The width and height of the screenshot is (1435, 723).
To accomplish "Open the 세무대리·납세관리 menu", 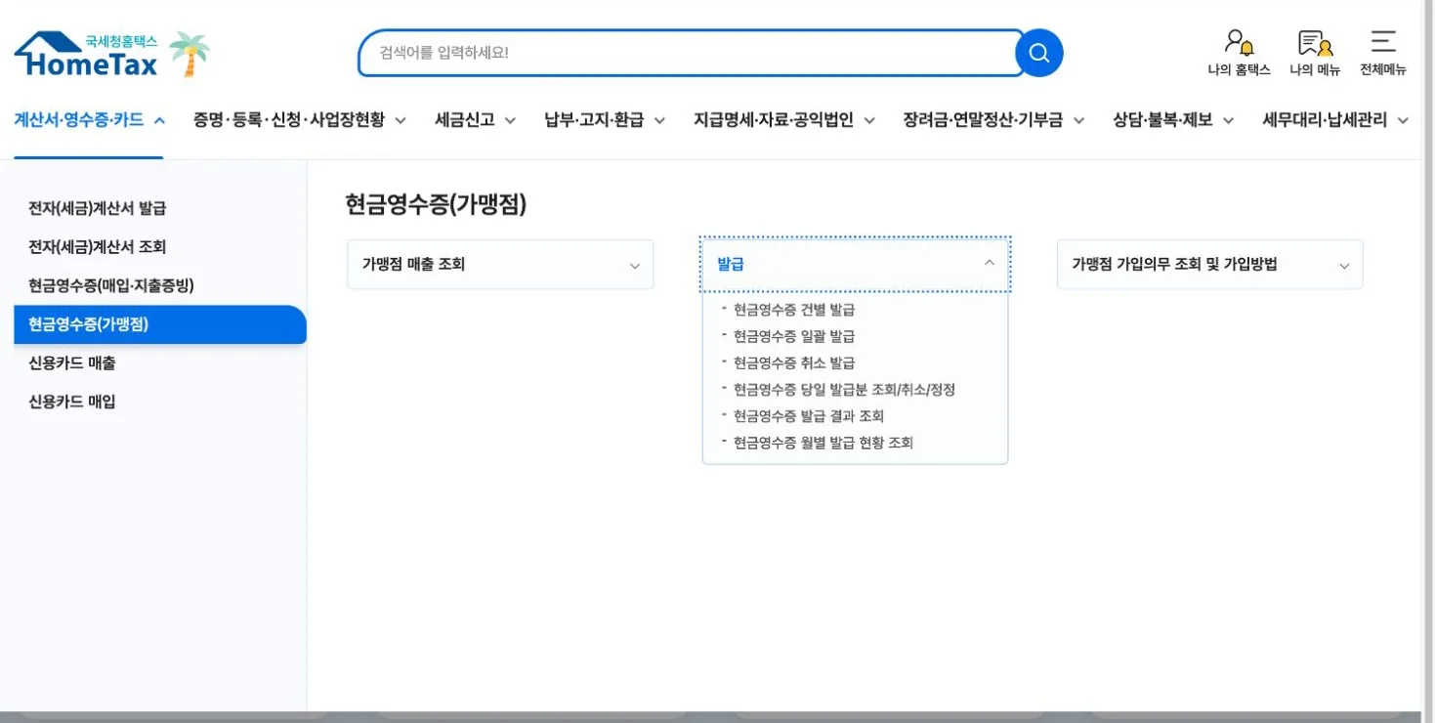I will click(x=1335, y=120).
